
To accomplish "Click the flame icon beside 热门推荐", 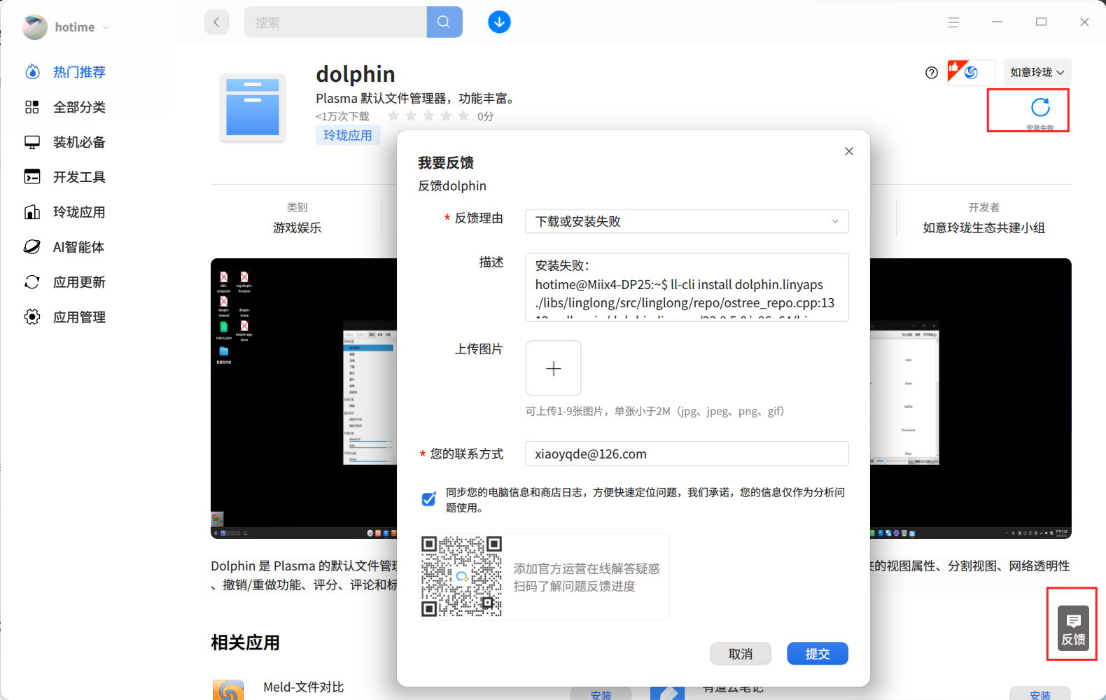I will [x=32, y=72].
